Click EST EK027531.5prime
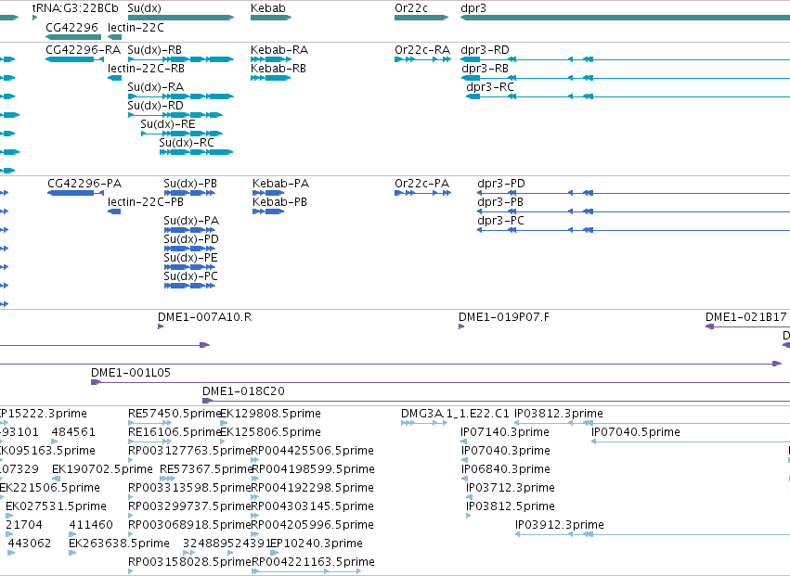The width and height of the screenshot is (790, 576). pos(56,506)
